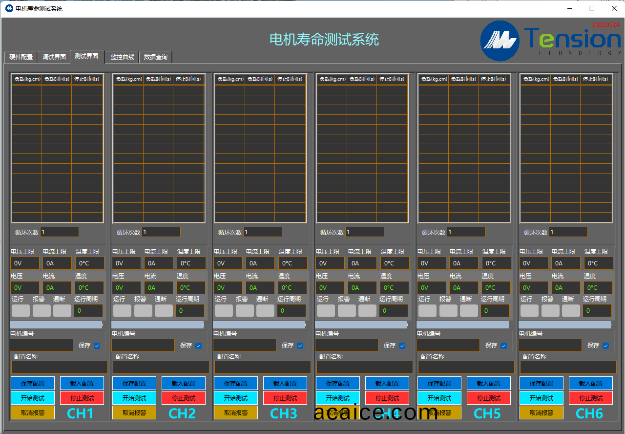Click CH3 通断 status indicator

coord(265,310)
